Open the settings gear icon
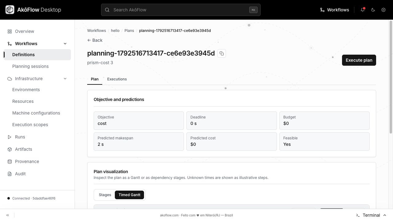This screenshot has height=221, width=393. pyautogui.click(x=383, y=10)
